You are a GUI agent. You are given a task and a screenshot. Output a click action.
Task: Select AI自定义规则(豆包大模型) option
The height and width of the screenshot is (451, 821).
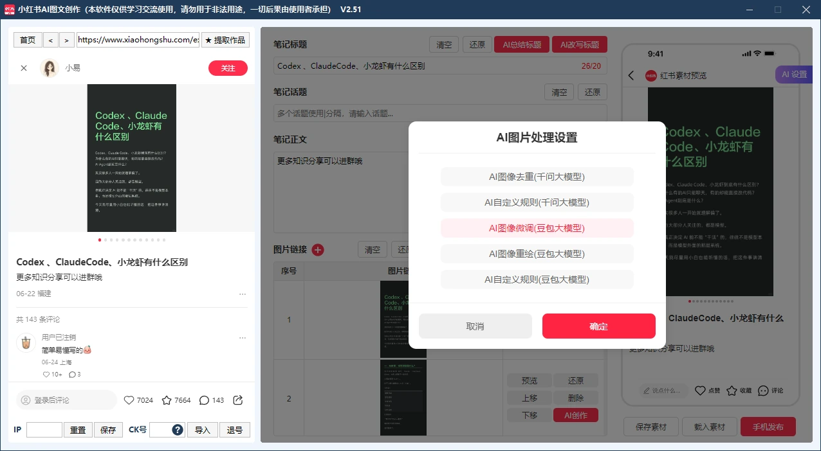point(537,279)
